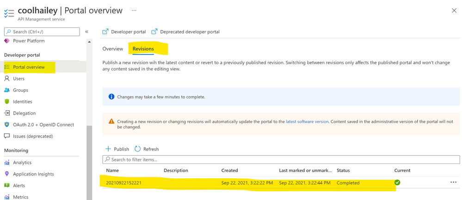
Task: Collapse the sidebar with double chevron
Action: tap(86, 32)
